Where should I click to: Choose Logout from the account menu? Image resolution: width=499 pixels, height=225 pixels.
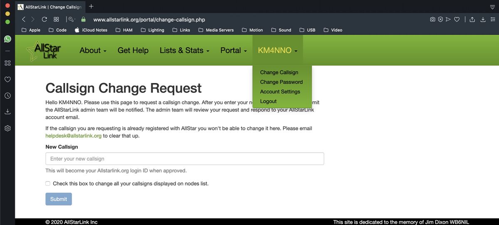coord(268,101)
